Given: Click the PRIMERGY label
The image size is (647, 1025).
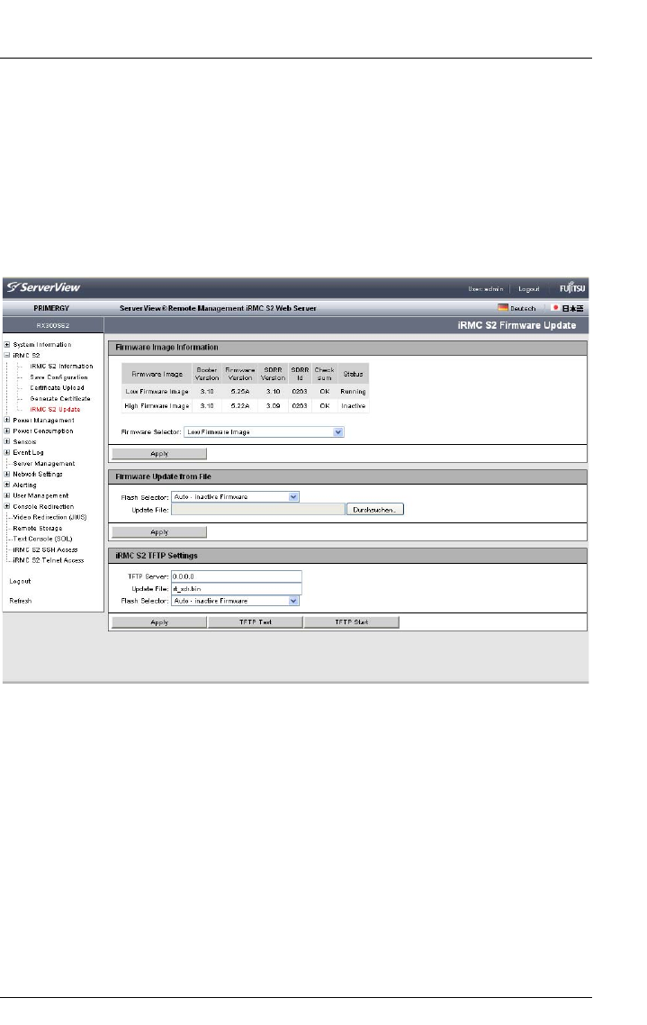Looking at the screenshot, I should pyautogui.click(x=51, y=308).
